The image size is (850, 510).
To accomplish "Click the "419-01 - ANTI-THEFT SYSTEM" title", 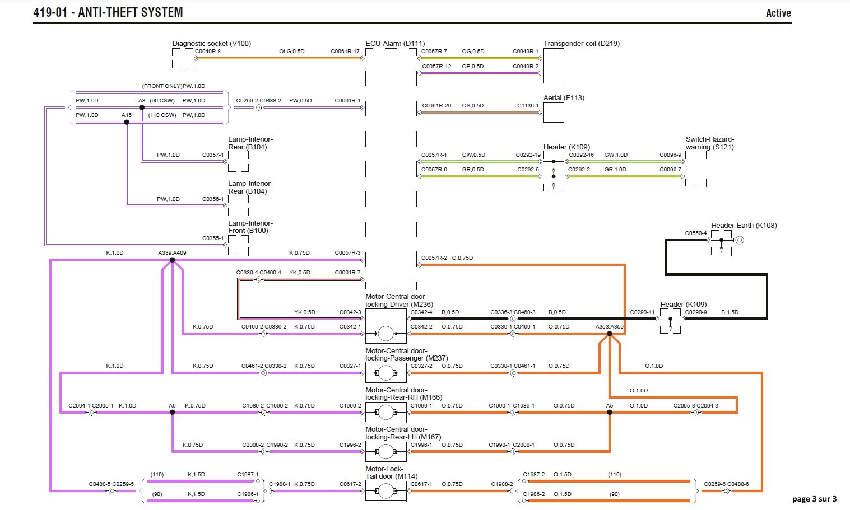I will tap(108, 12).
